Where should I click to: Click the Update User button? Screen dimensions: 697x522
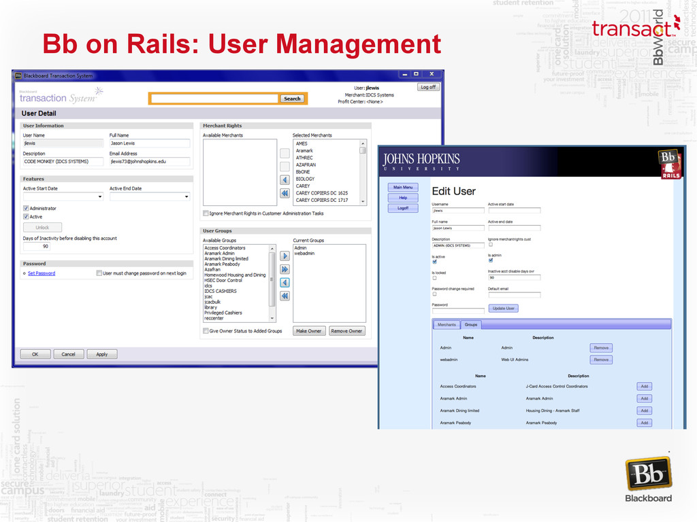coord(504,309)
